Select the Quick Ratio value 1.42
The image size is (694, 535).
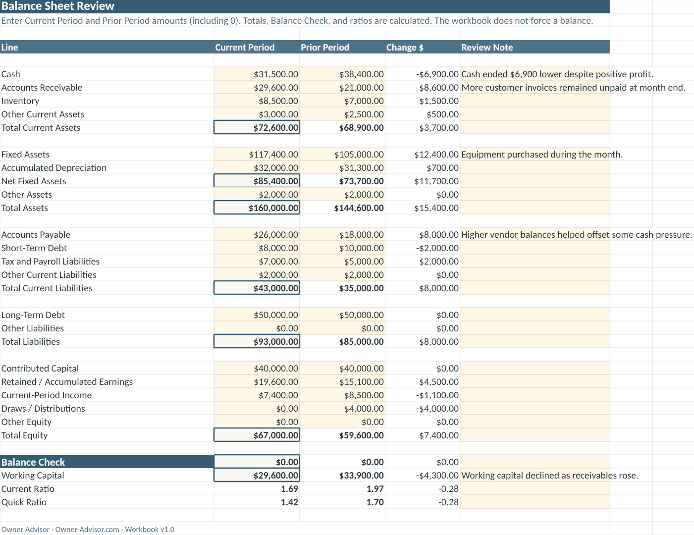(x=257, y=502)
